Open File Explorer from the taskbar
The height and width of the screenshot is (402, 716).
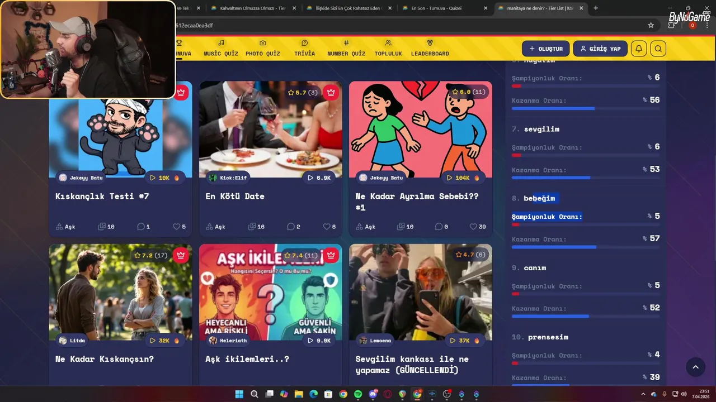click(x=299, y=394)
